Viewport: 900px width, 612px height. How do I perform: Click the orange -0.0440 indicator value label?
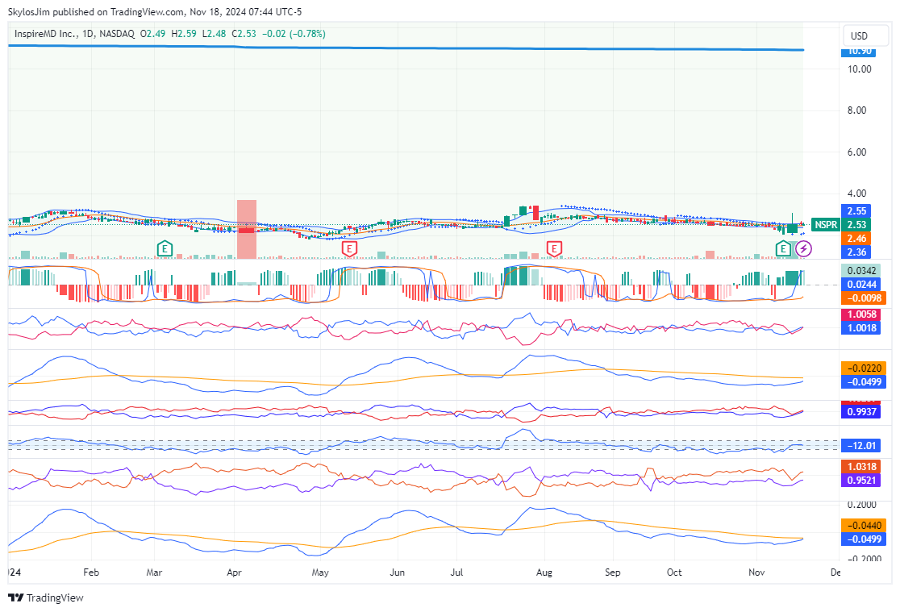point(860,525)
